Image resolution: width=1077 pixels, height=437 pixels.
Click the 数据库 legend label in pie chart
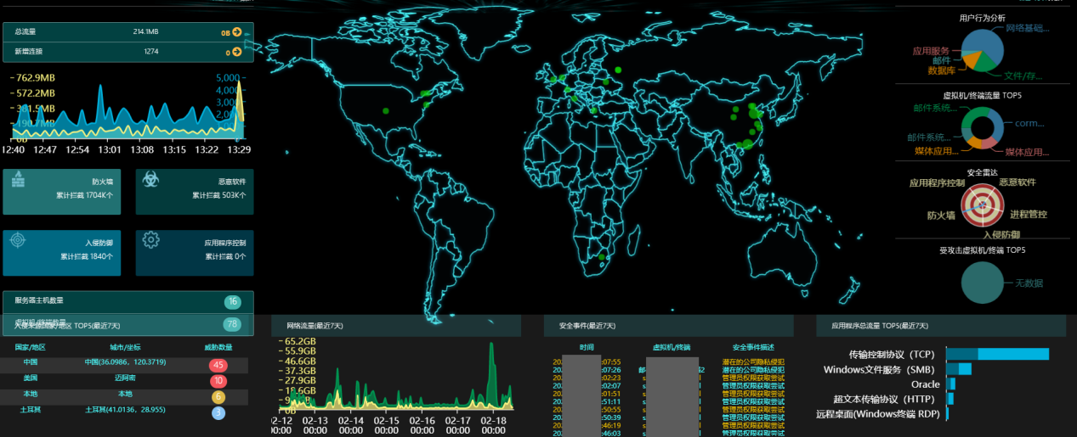(944, 70)
